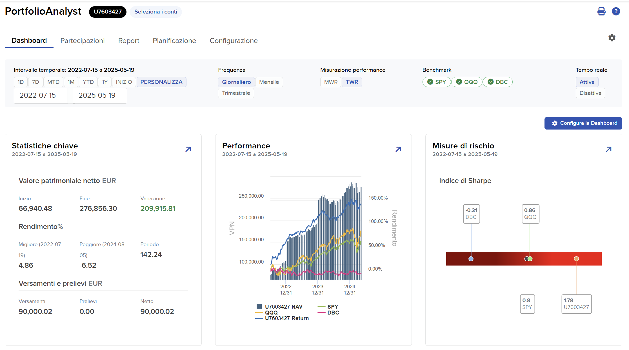The height and width of the screenshot is (350, 629).
Task: Select Mensile frequency
Action: pos(269,82)
